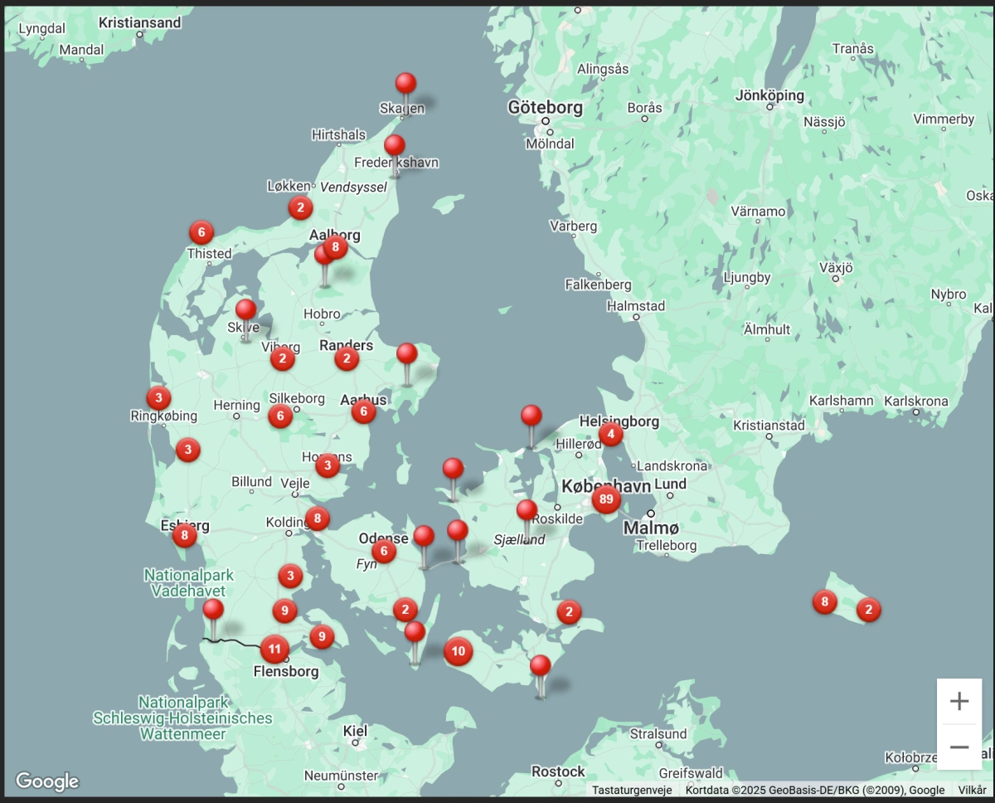995x803 pixels.
Task: Select the 3 cluster marker above Ringkøbing
Action: (158, 397)
